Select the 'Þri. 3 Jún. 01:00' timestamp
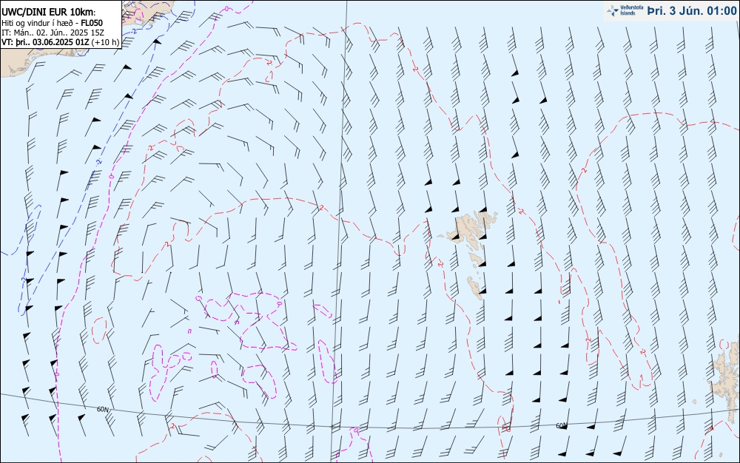Image resolution: width=740 pixels, height=463 pixels. pos(692,11)
